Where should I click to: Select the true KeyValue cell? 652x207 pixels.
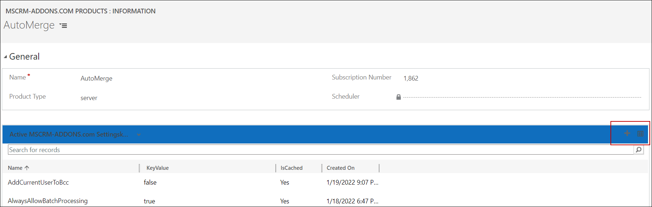(x=149, y=201)
